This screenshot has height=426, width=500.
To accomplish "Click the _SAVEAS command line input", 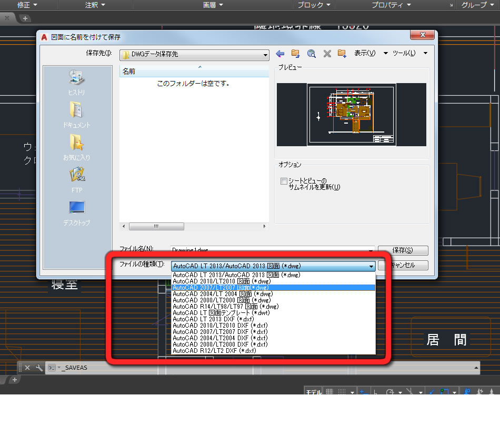I will click(262, 368).
